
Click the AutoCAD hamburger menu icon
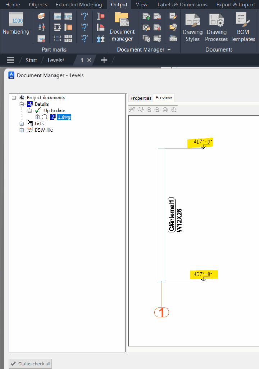pyautogui.click(x=11, y=60)
